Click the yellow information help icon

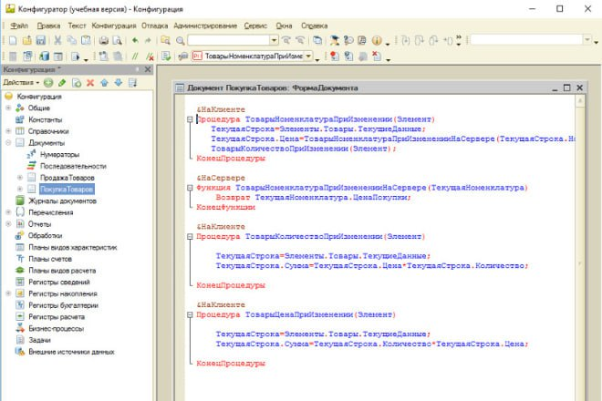tap(377, 40)
